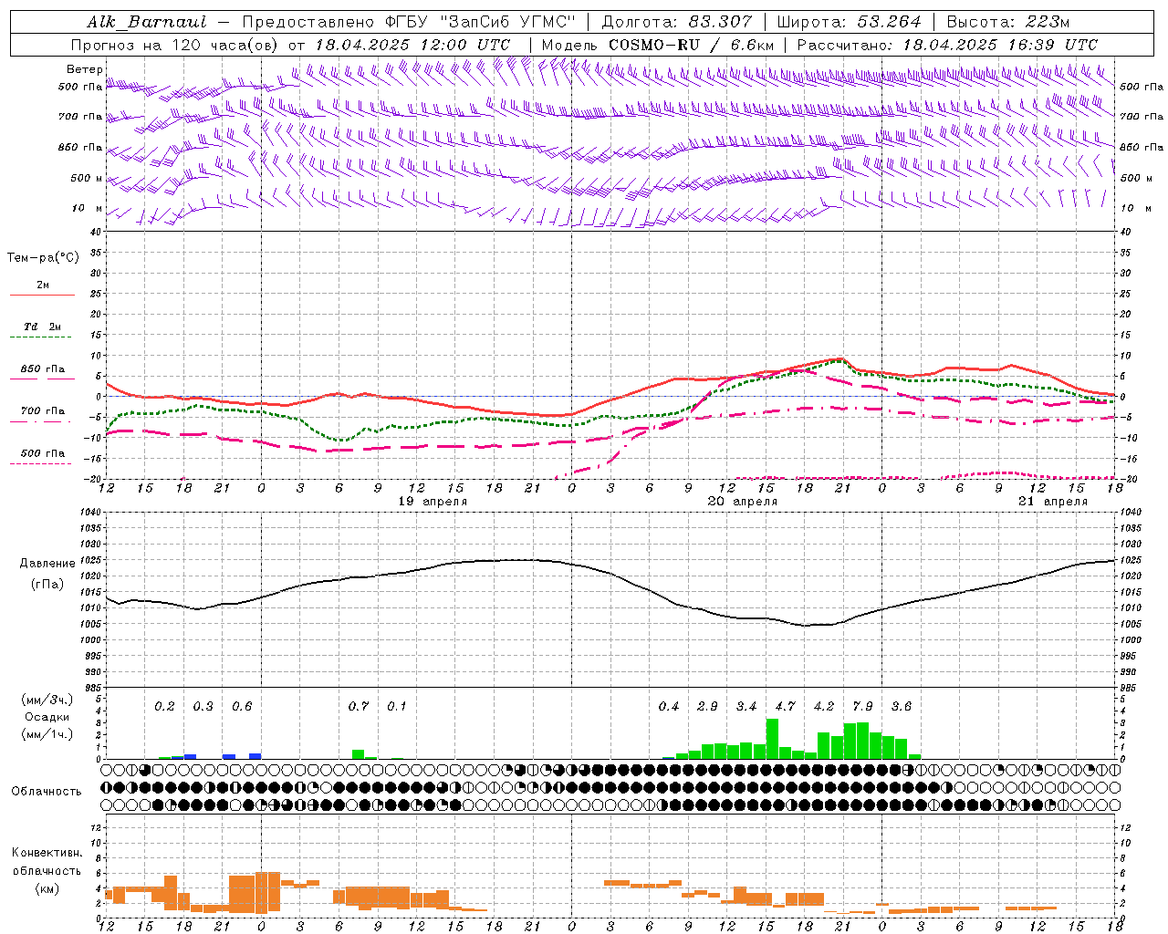This screenshot has width=1168, height=934.
Task: Click the (км) unit under convective cloudiness
Action: pos(47,888)
